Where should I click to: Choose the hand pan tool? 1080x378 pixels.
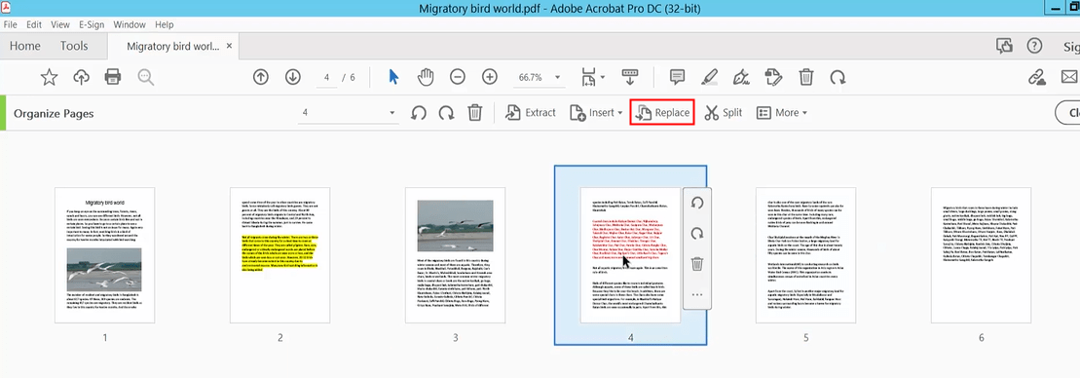click(427, 76)
